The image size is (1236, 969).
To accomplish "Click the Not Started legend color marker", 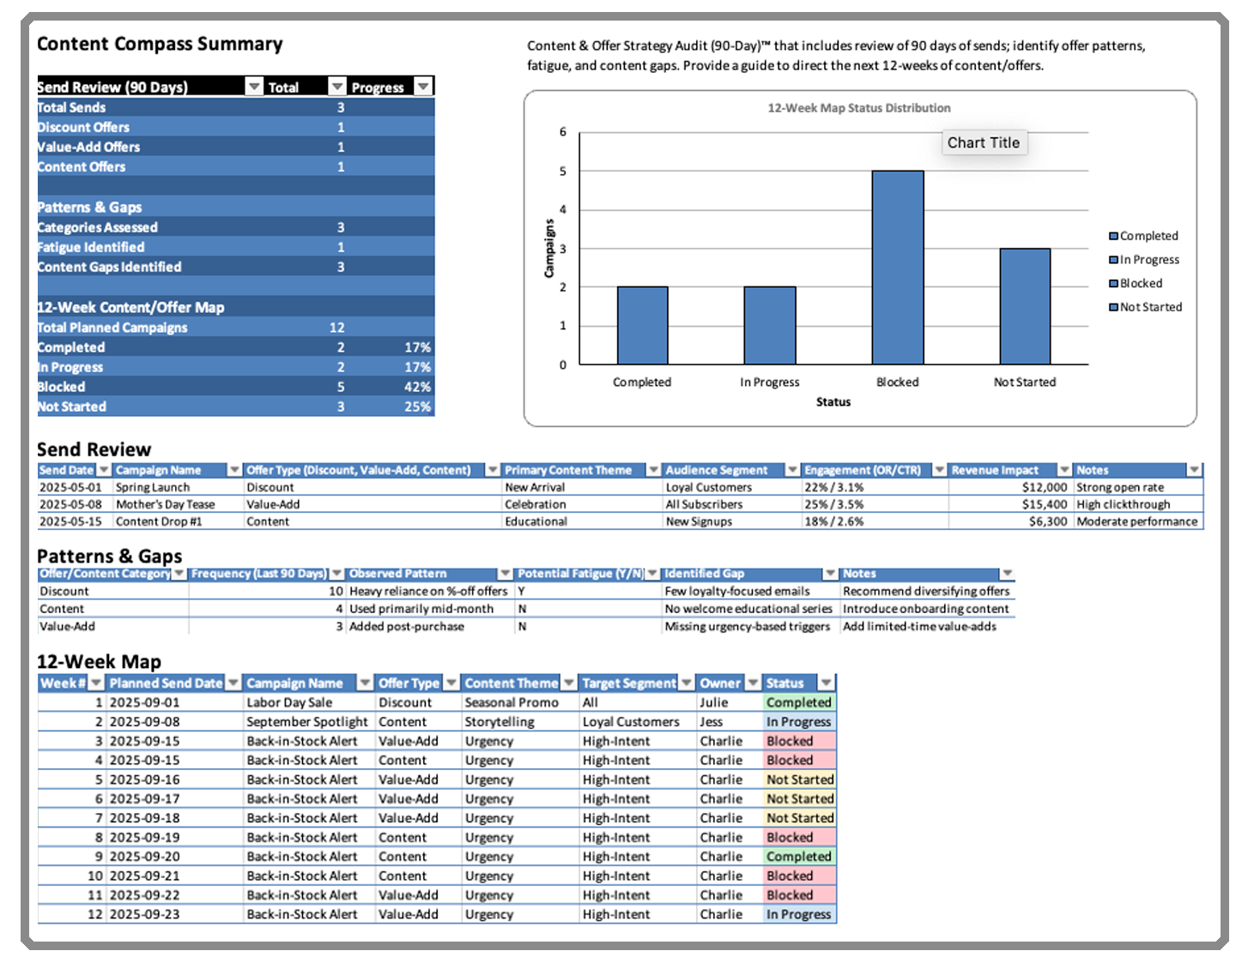I will pos(1113,307).
